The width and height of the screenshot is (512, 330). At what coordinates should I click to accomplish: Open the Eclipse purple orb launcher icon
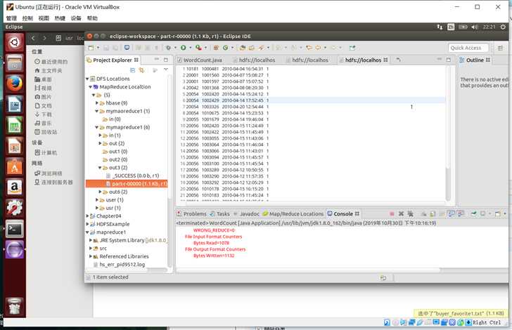[14, 249]
